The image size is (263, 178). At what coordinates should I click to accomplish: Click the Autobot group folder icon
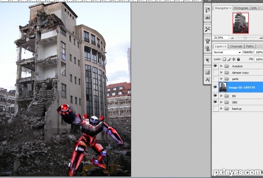[x=227, y=66]
